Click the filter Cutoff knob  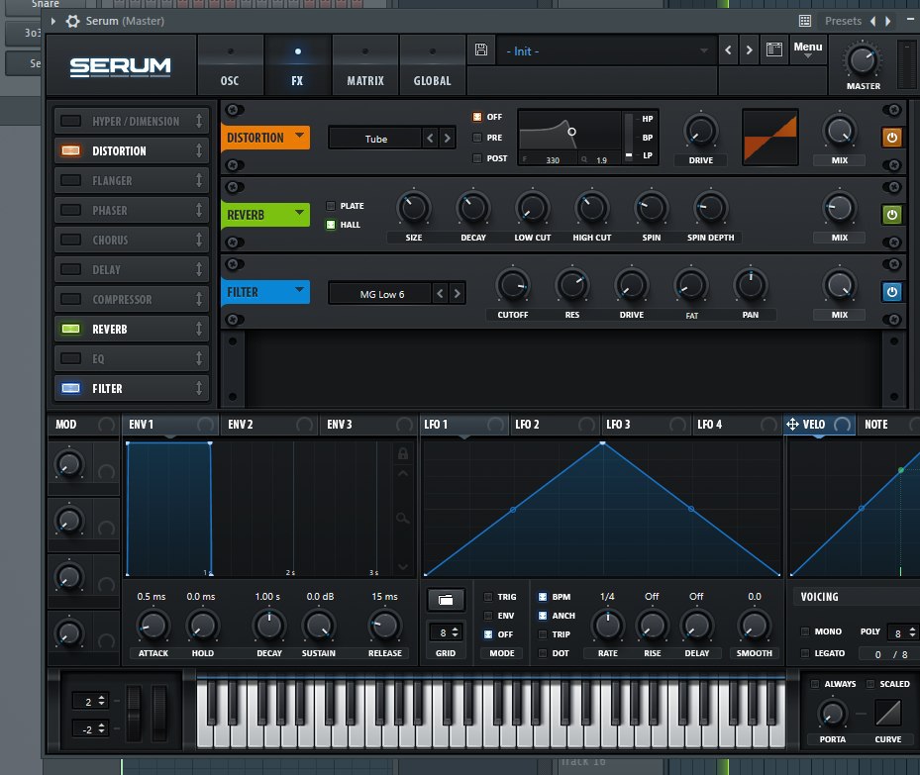(x=513, y=285)
